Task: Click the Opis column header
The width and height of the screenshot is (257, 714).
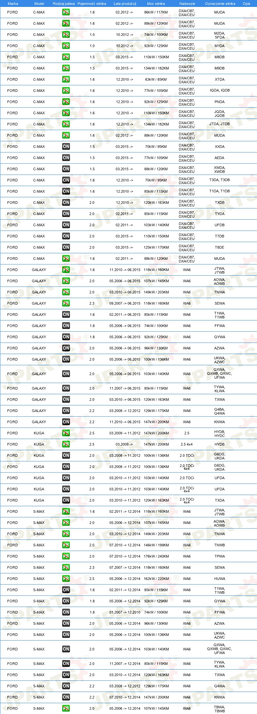Action: click(x=246, y=4)
